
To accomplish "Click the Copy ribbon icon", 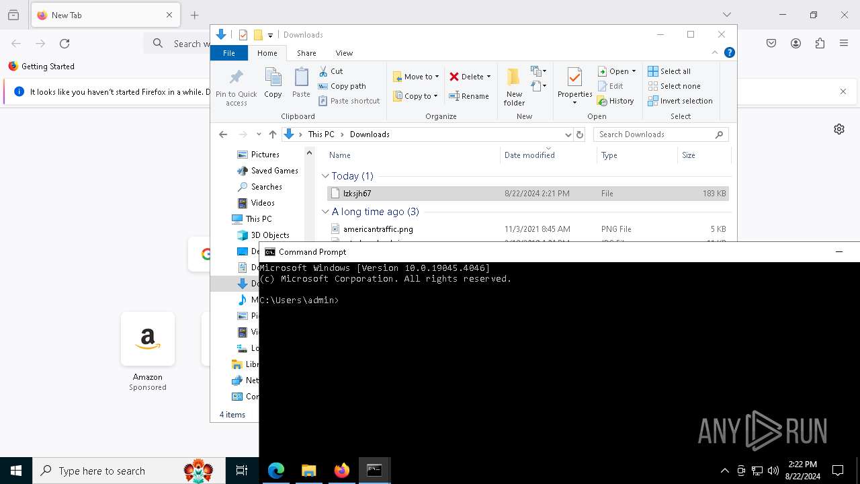I will (273, 83).
